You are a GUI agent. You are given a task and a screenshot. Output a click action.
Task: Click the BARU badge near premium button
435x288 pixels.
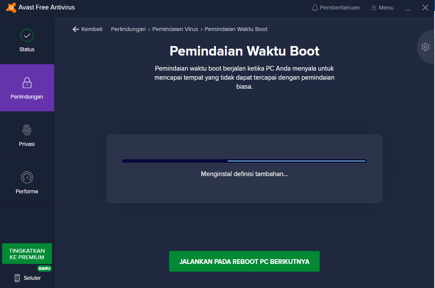pos(44,268)
